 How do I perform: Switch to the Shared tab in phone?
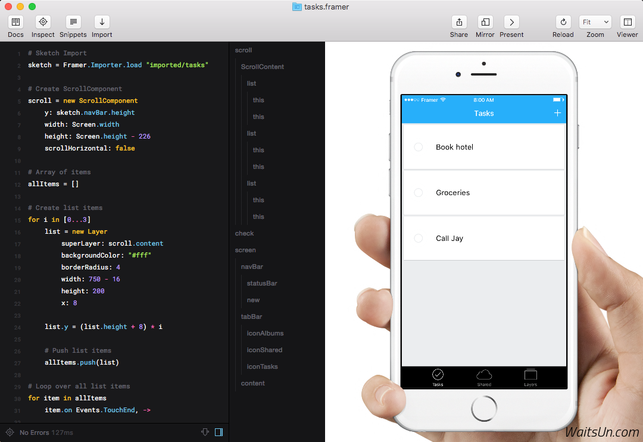(484, 377)
